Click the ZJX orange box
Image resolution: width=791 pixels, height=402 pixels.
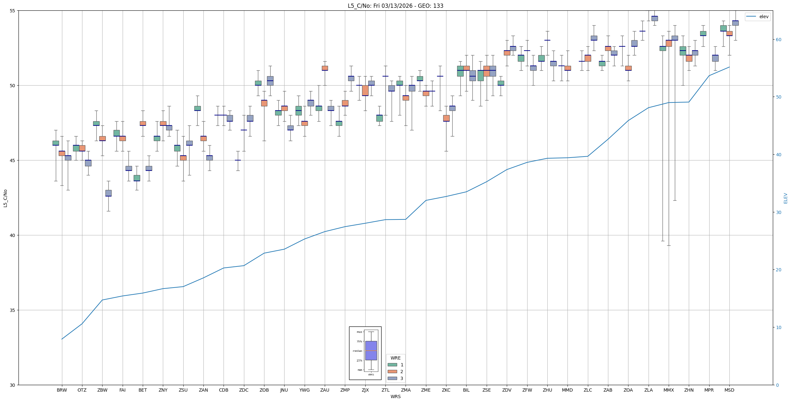point(365,90)
